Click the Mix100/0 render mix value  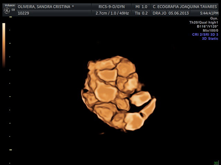(x=210, y=31)
